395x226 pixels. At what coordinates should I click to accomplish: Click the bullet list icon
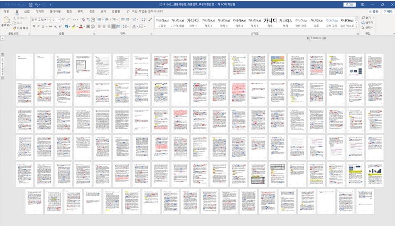point(99,19)
